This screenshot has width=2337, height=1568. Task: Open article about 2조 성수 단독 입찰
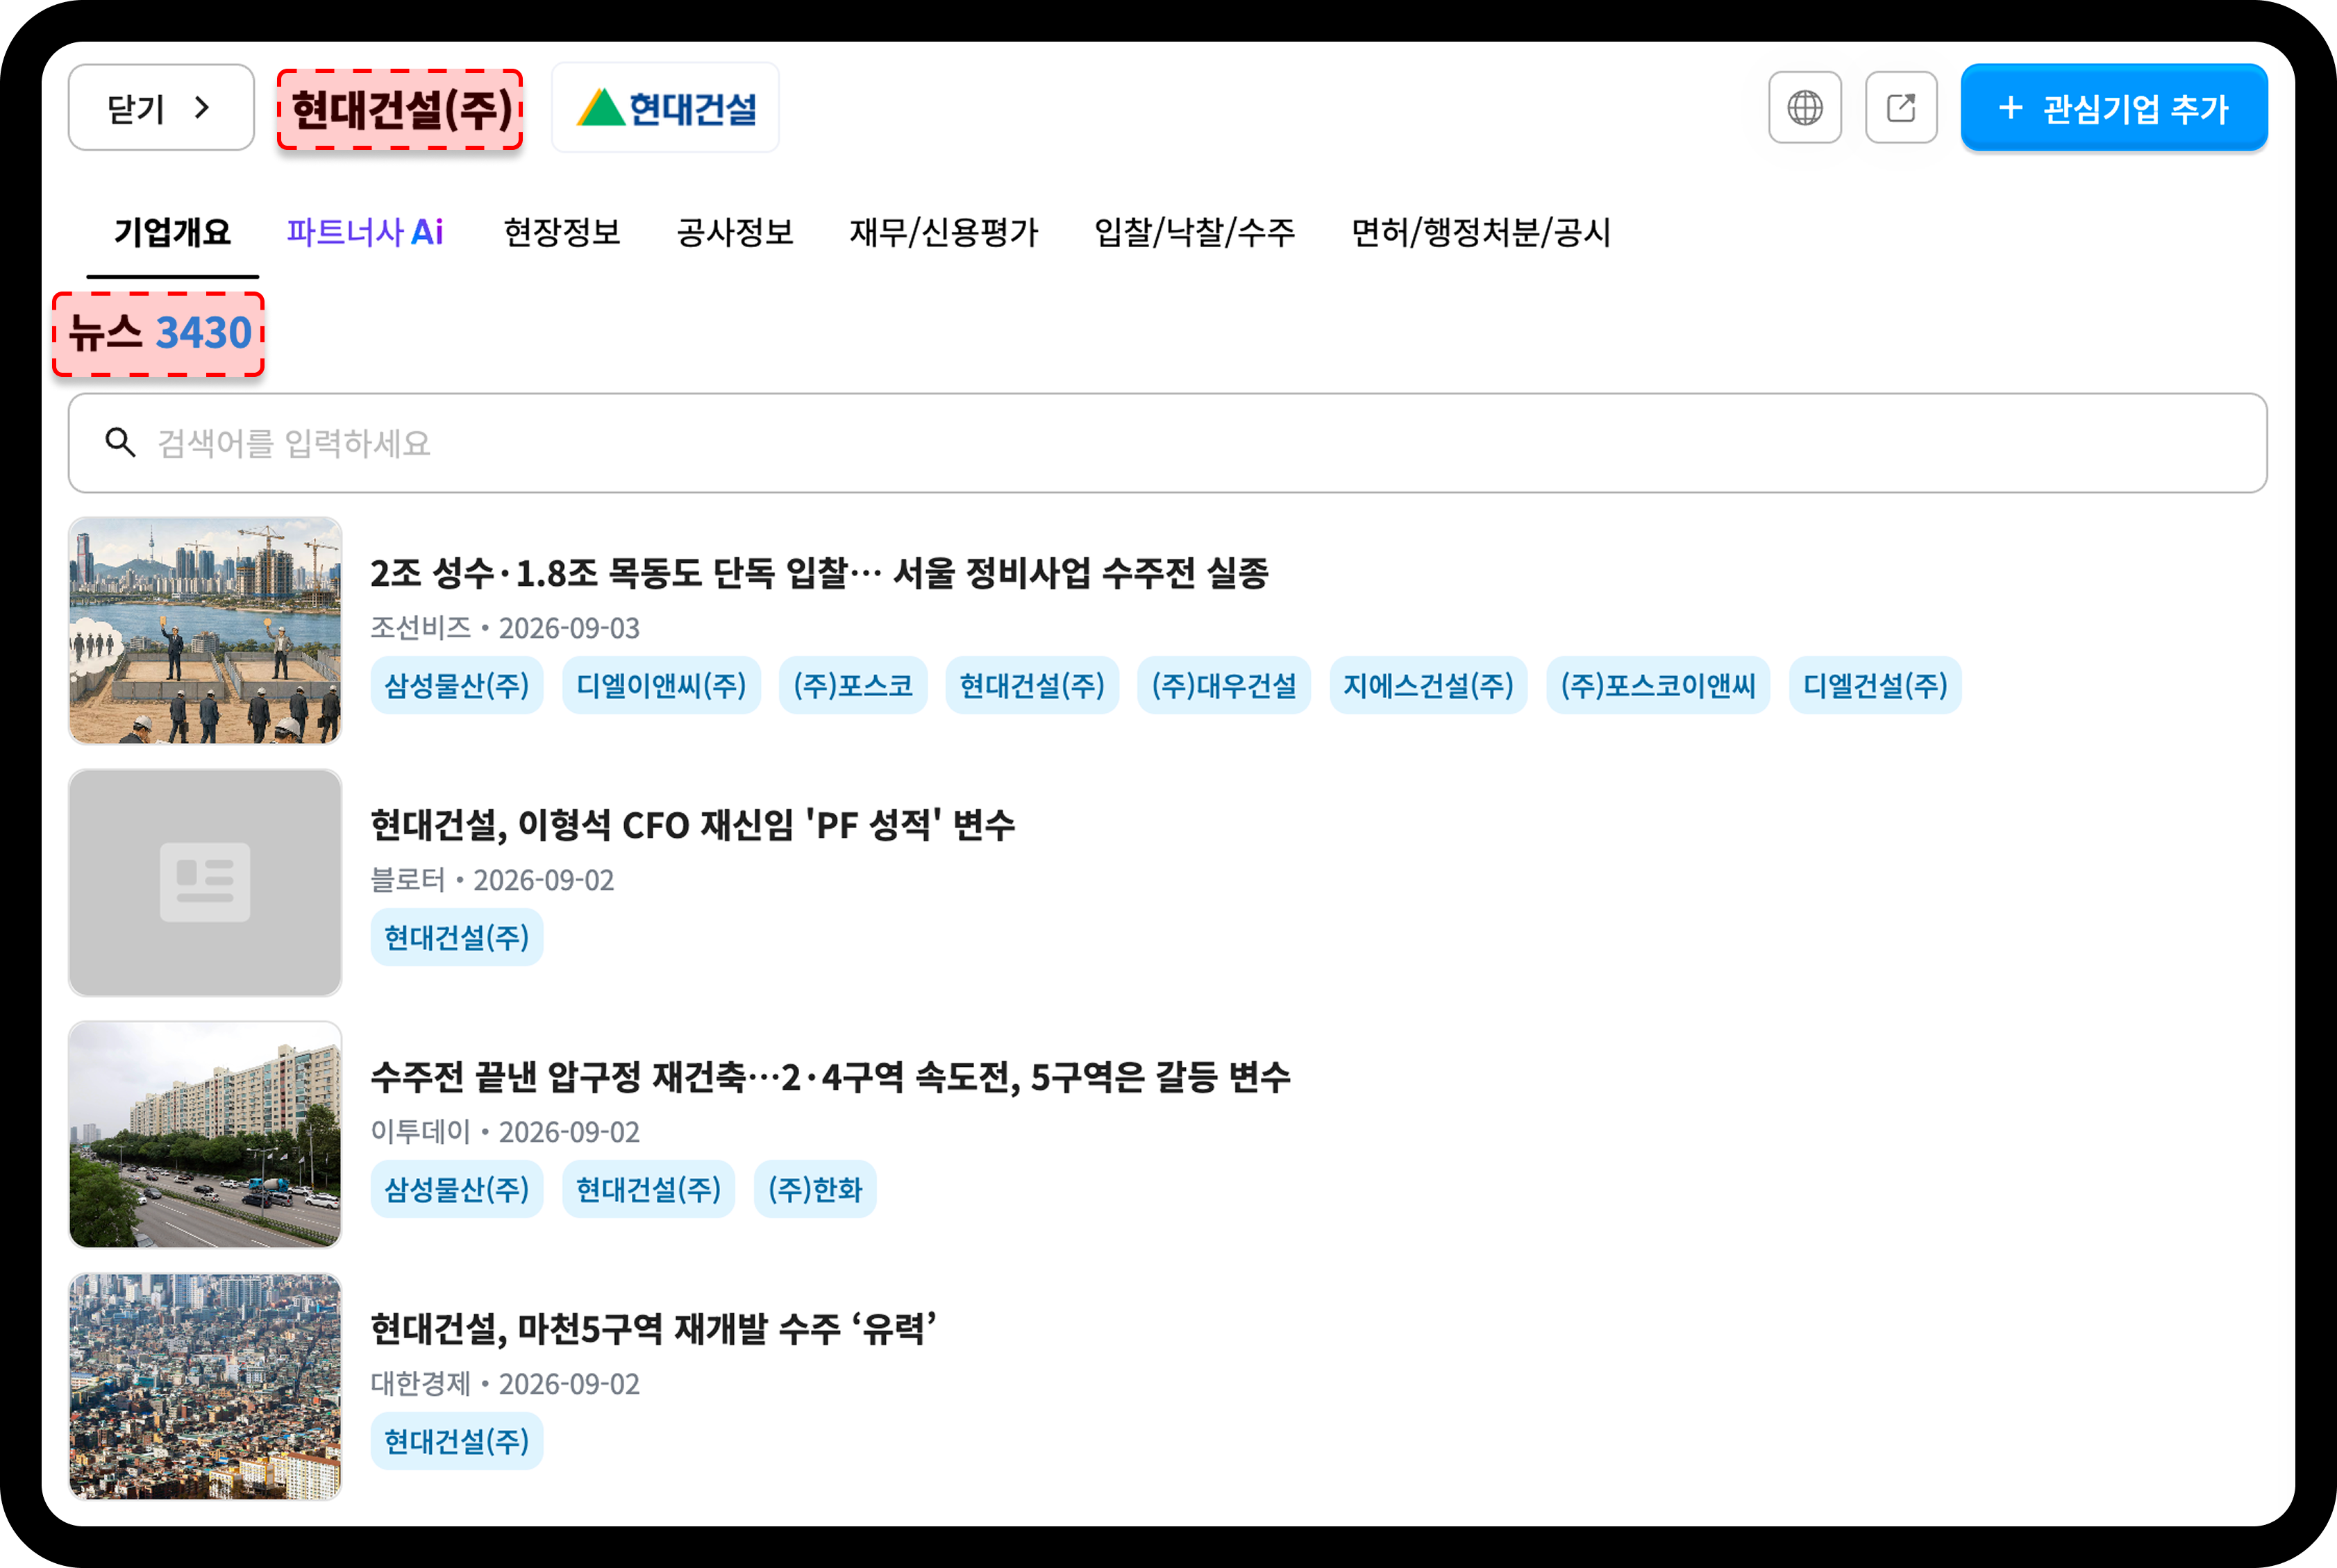pos(819,573)
